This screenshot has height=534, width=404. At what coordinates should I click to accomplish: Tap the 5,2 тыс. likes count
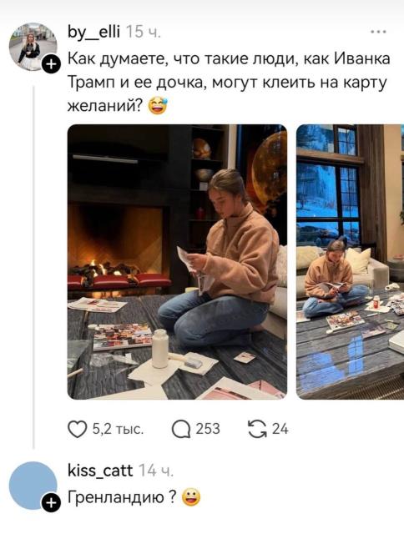pos(118,429)
